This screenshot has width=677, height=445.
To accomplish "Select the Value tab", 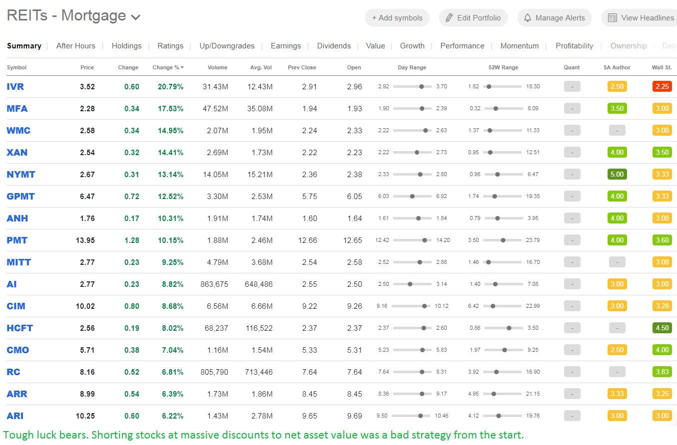I will click(375, 46).
